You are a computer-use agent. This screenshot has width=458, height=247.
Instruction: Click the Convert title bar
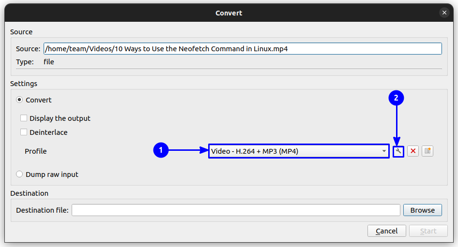[229, 13]
